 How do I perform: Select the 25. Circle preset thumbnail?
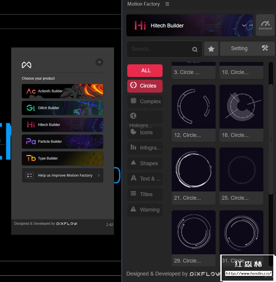[x=241, y=169]
